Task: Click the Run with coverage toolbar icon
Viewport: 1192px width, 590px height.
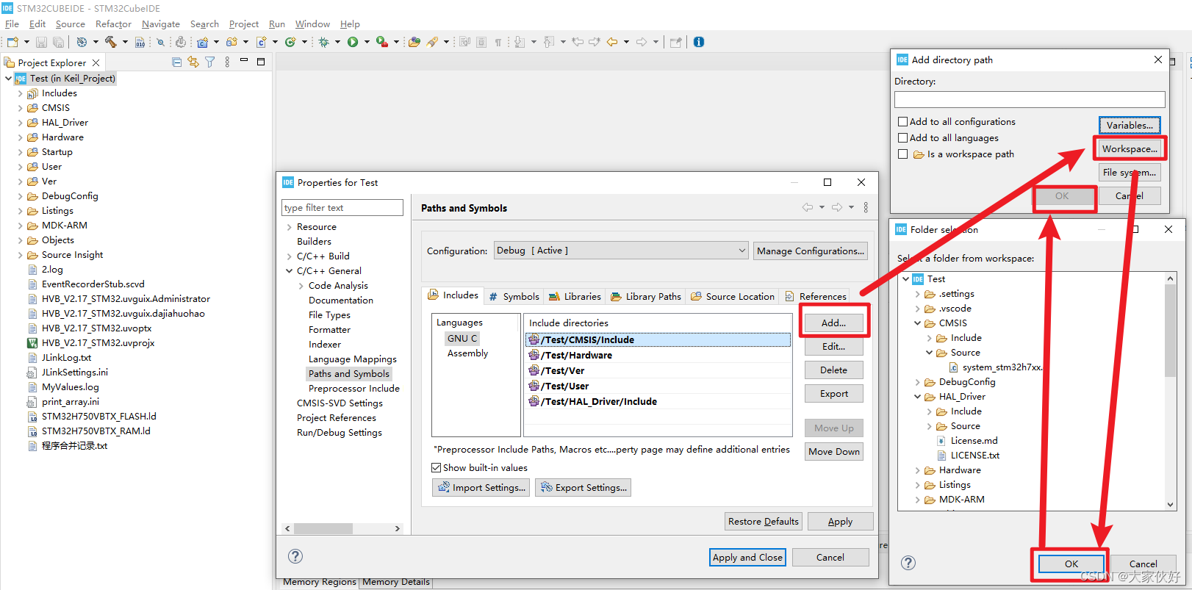Action: pos(381,42)
